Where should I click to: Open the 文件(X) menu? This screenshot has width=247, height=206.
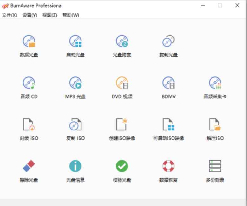coord(10,15)
